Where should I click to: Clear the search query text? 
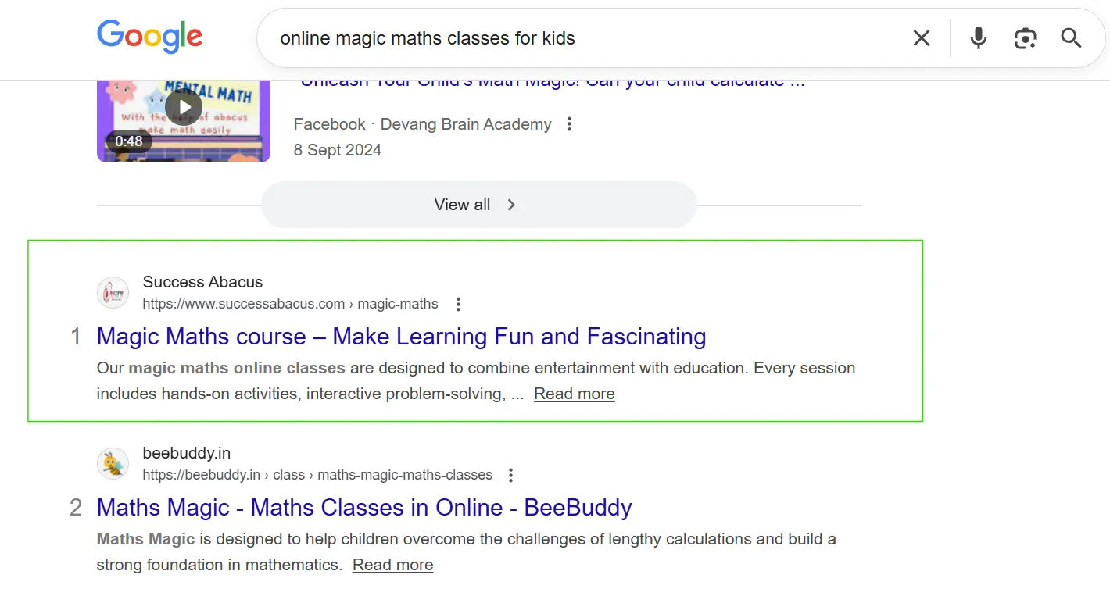coord(922,37)
